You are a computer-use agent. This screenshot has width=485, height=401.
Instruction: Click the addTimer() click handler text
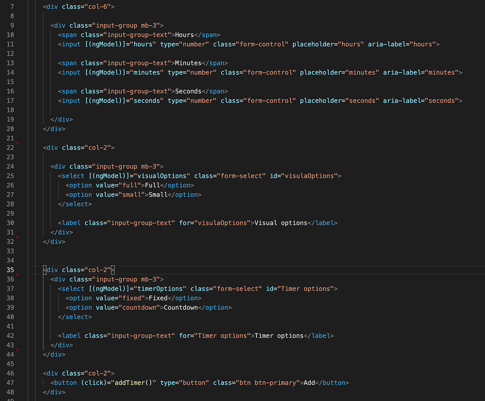click(x=133, y=382)
